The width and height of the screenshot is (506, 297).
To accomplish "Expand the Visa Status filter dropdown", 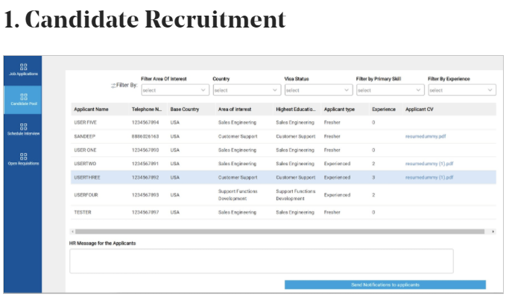I will point(318,90).
